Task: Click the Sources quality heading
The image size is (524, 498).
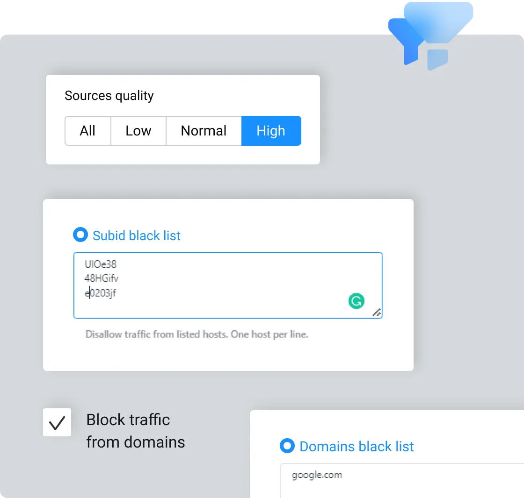Action: (109, 96)
